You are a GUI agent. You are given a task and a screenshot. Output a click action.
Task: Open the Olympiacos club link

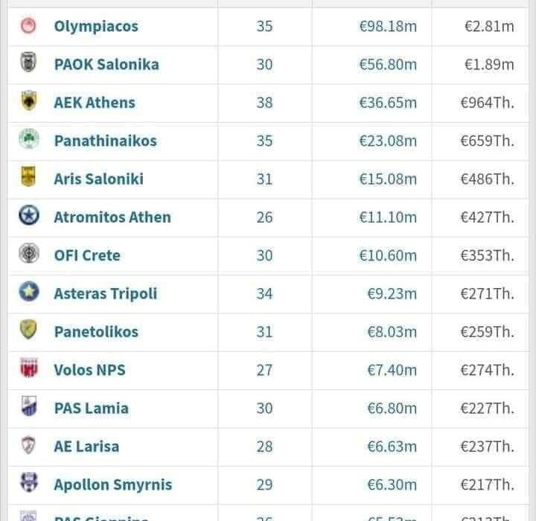pos(96,26)
